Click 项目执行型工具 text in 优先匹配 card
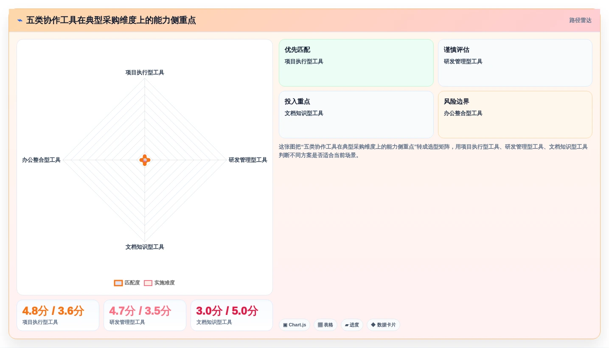The width and height of the screenshot is (609, 348). (x=304, y=62)
